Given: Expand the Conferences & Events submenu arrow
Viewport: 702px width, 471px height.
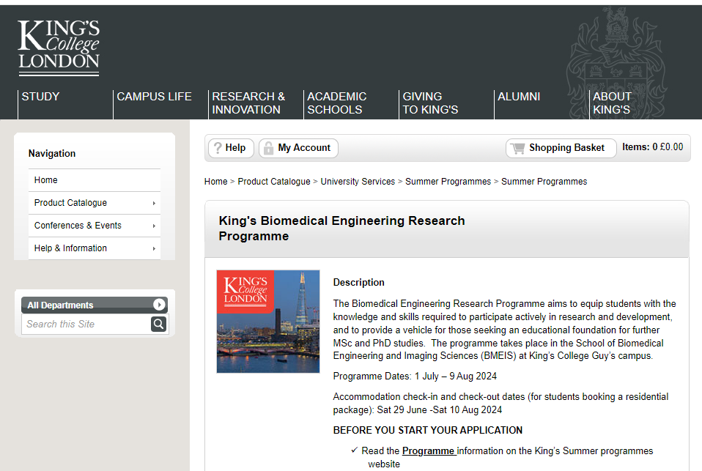Looking at the screenshot, I should (x=154, y=226).
